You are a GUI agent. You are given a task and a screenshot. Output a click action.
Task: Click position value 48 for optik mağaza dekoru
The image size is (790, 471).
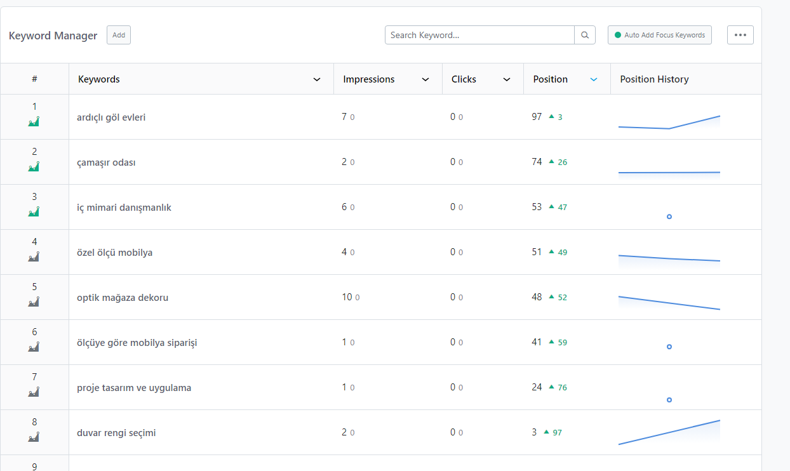537,297
